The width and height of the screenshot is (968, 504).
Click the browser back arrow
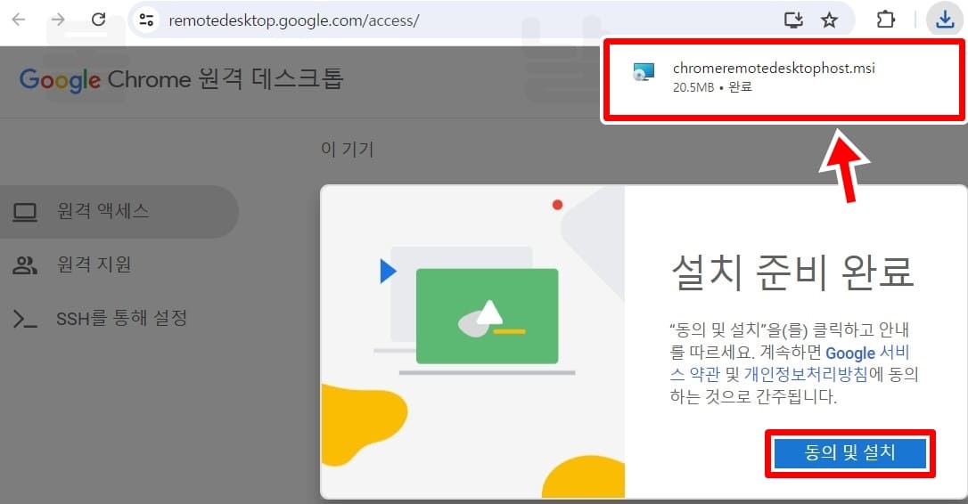click(x=19, y=20)
